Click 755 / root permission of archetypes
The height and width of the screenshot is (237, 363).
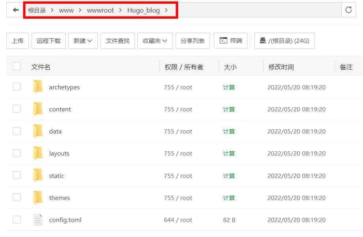(x=178, y=87)
